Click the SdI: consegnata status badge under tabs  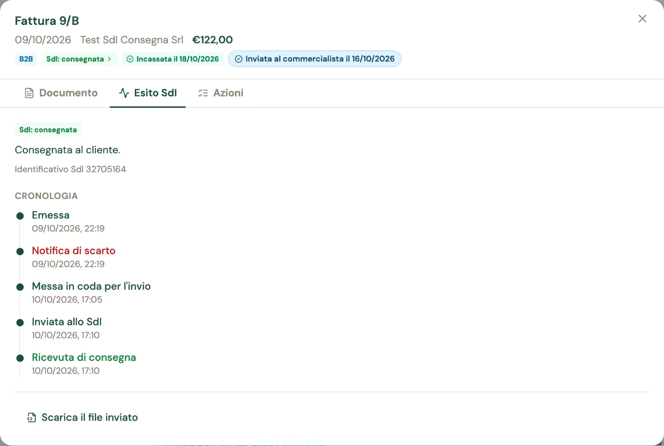[48, 130]
